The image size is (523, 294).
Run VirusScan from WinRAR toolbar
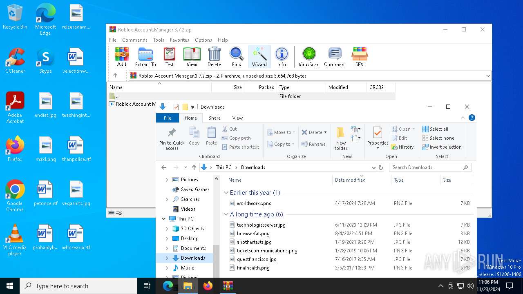tap(309, 56)
